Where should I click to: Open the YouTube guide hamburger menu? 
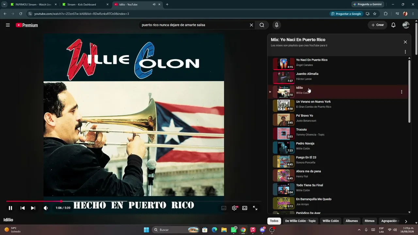8,25
